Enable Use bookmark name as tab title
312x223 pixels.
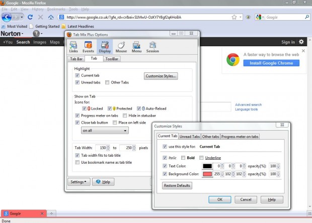point(77,162)
